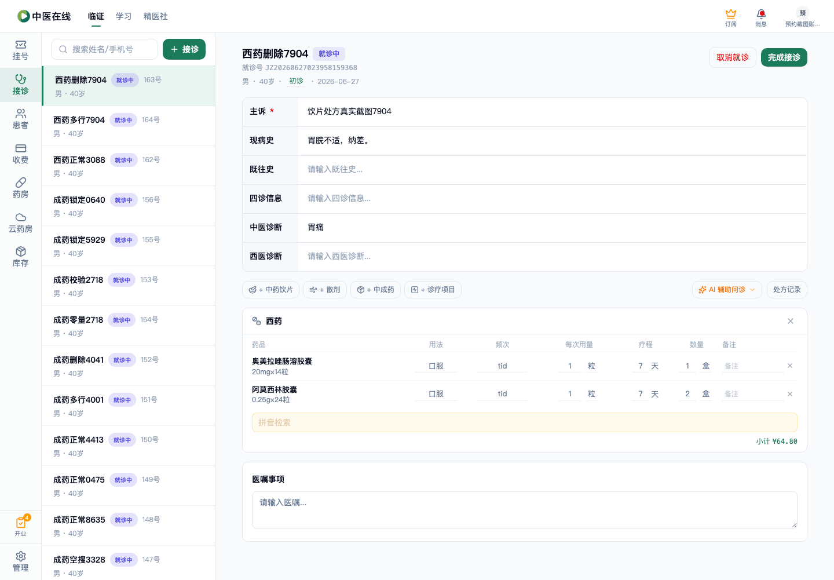Select patient 成药删除4041
The width and height of the screenshot is (834, 580).
pyautogui.click(x=128, y=366)
